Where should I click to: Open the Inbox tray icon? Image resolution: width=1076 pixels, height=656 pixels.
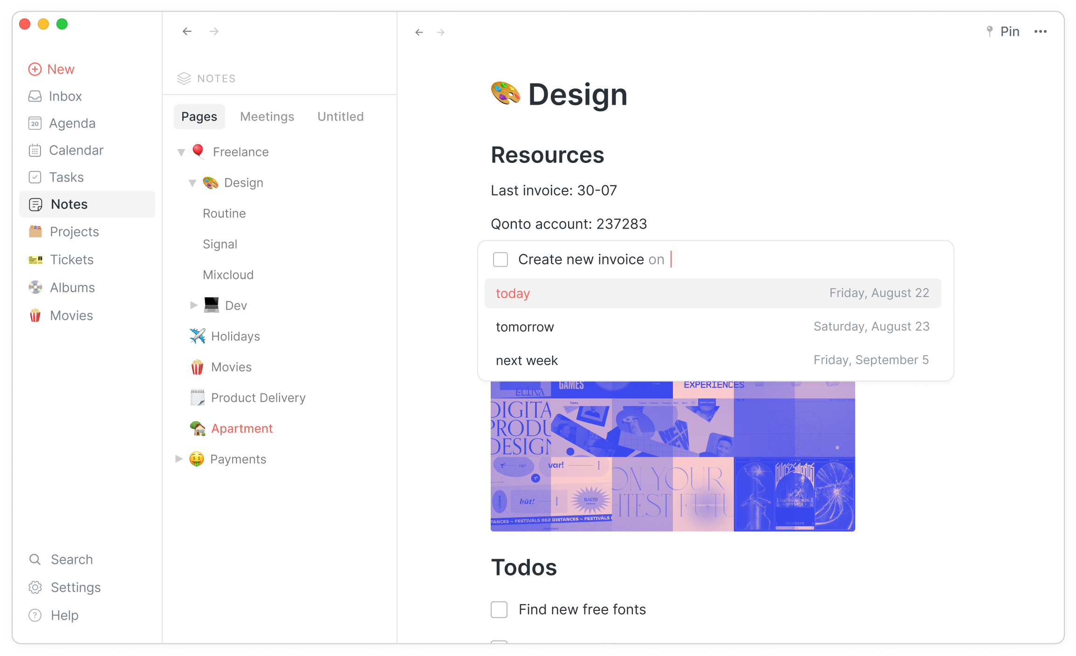point(35,96)
